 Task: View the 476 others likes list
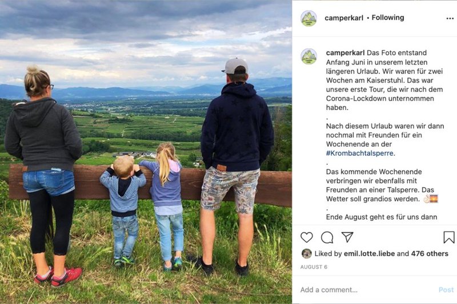click(430, 254)
